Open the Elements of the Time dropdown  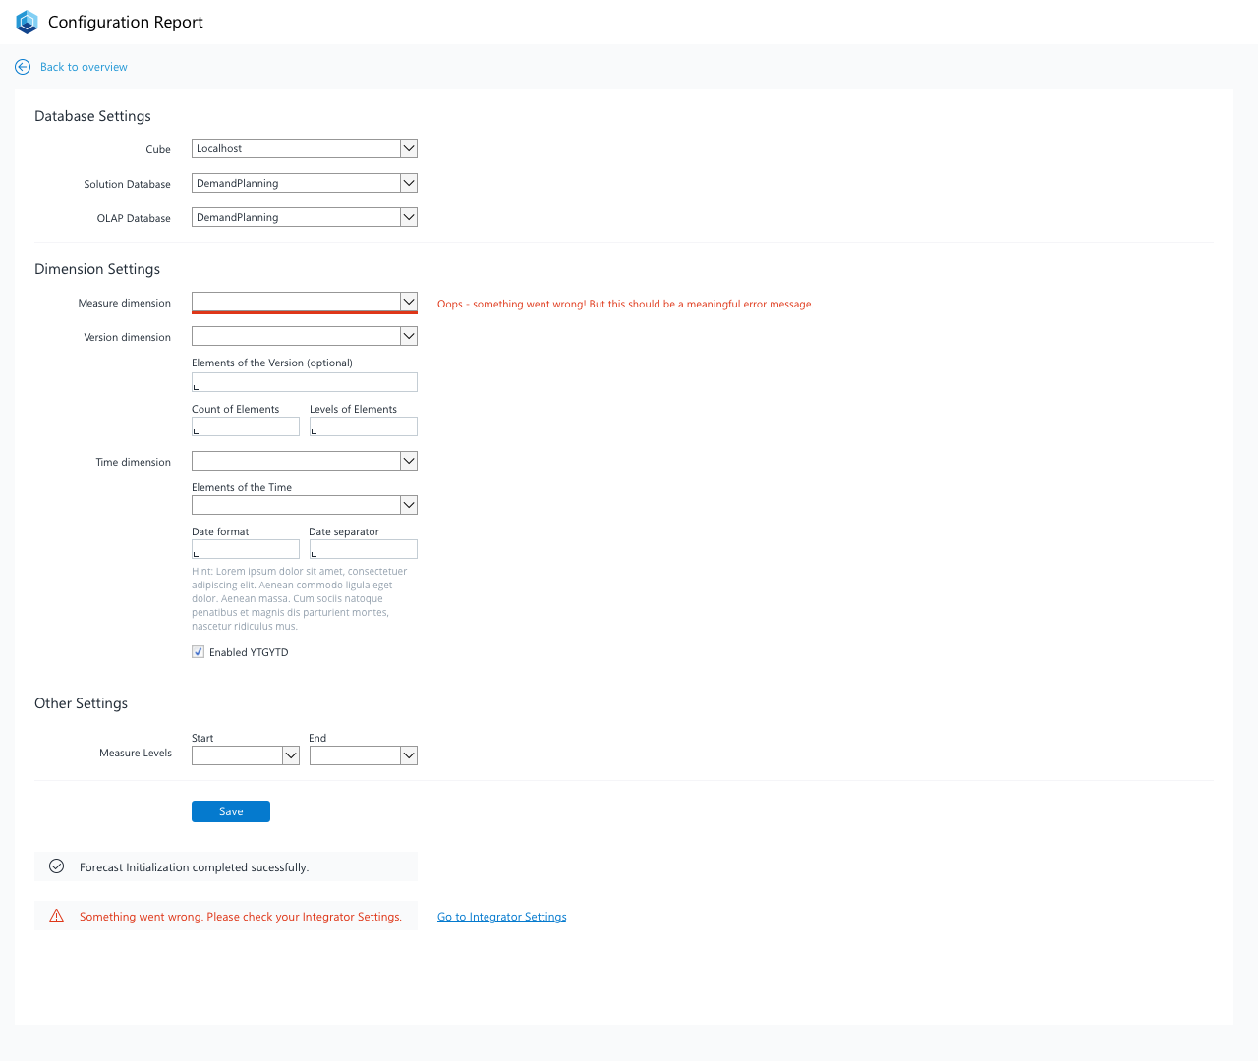point(305,505)
